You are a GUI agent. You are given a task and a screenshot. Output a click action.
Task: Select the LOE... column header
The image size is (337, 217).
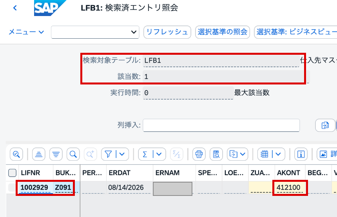pyautogui.click(x=235, y=173)
